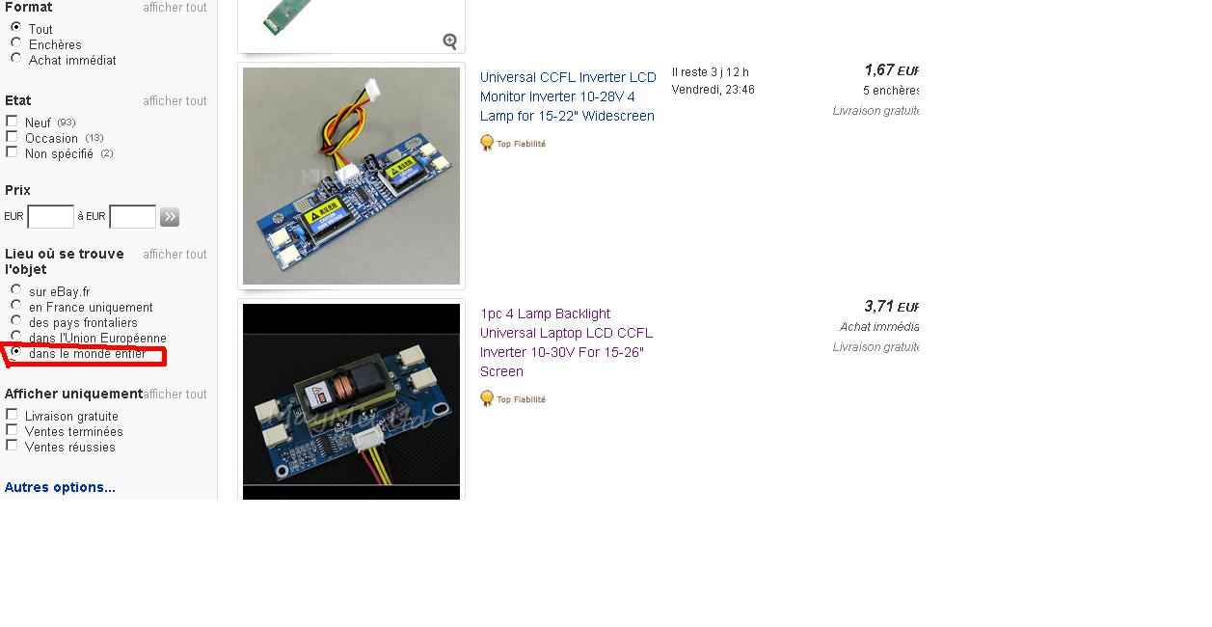Click the magnifier zoom icon on top thumbnail
This screenshot has width=1212, height=627.
[450, 41]
